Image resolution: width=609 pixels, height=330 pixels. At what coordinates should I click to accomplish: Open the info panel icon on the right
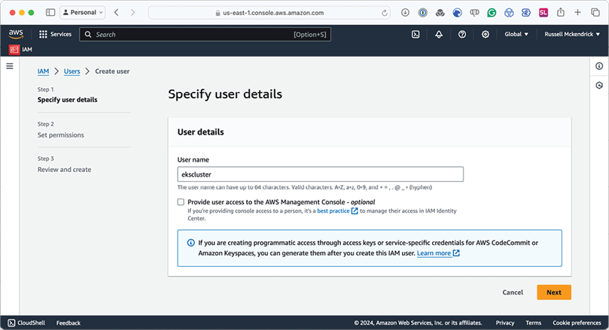click(599, 66)
